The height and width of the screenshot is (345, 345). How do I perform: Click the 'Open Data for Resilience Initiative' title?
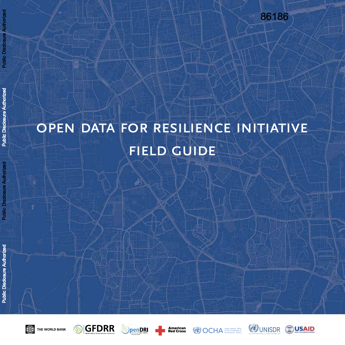[x=172, y=128]
